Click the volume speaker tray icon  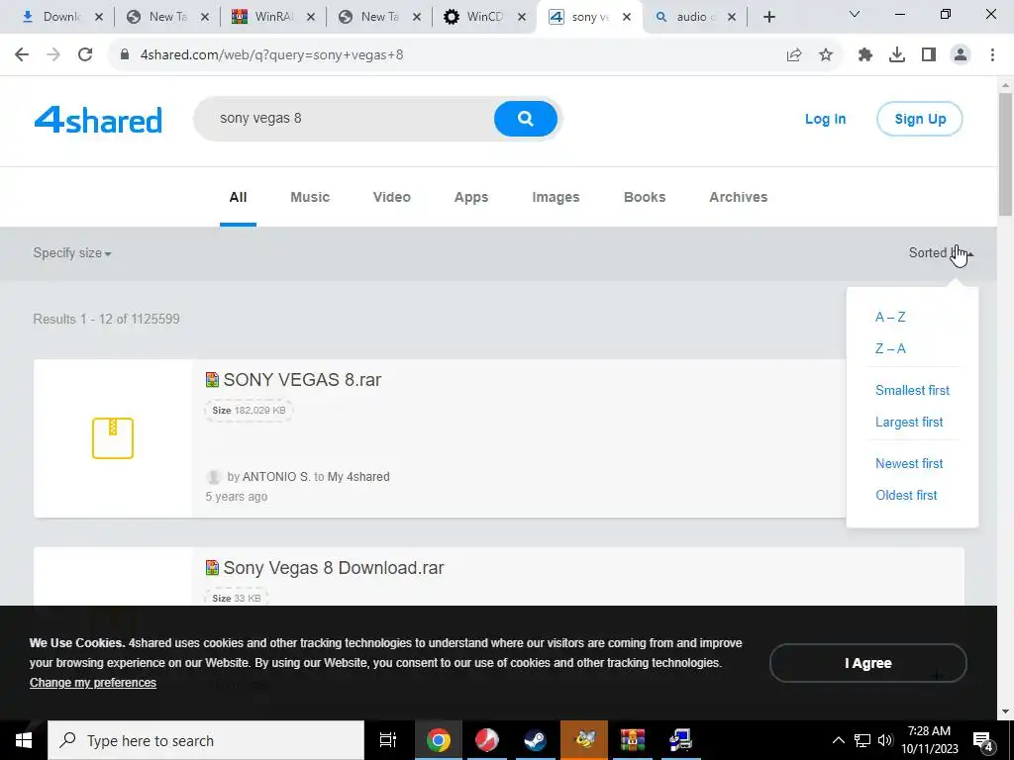click(x=885, y=740)
